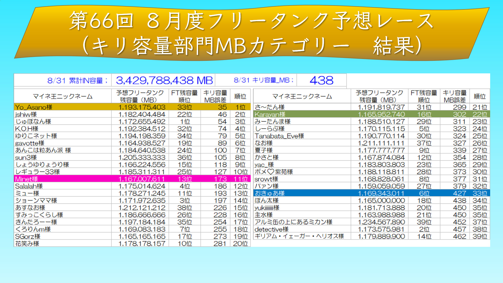
Task: Click the Tanabata_Eve様 name cell
Action: pos(279,136)
